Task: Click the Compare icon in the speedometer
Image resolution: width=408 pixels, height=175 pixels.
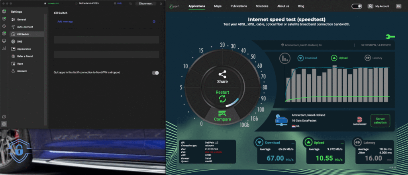Action: (x=222, y=113)
